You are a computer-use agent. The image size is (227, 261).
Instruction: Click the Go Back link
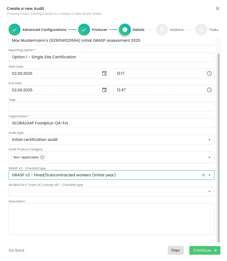tap(17, 250)
